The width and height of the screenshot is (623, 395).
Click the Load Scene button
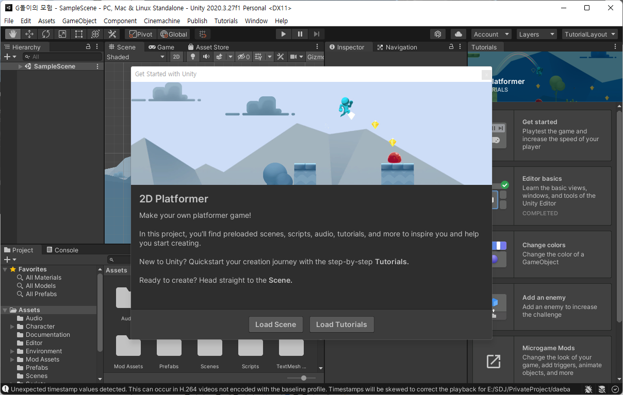275,324
